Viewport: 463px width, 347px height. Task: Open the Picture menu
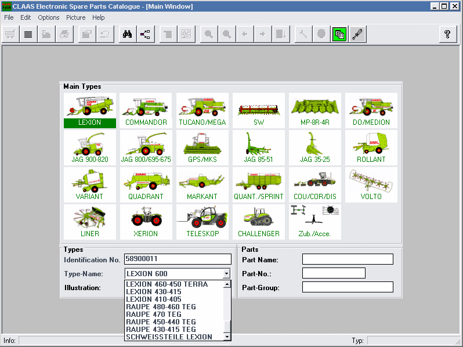pyautogui.click(x=75, y=18)
